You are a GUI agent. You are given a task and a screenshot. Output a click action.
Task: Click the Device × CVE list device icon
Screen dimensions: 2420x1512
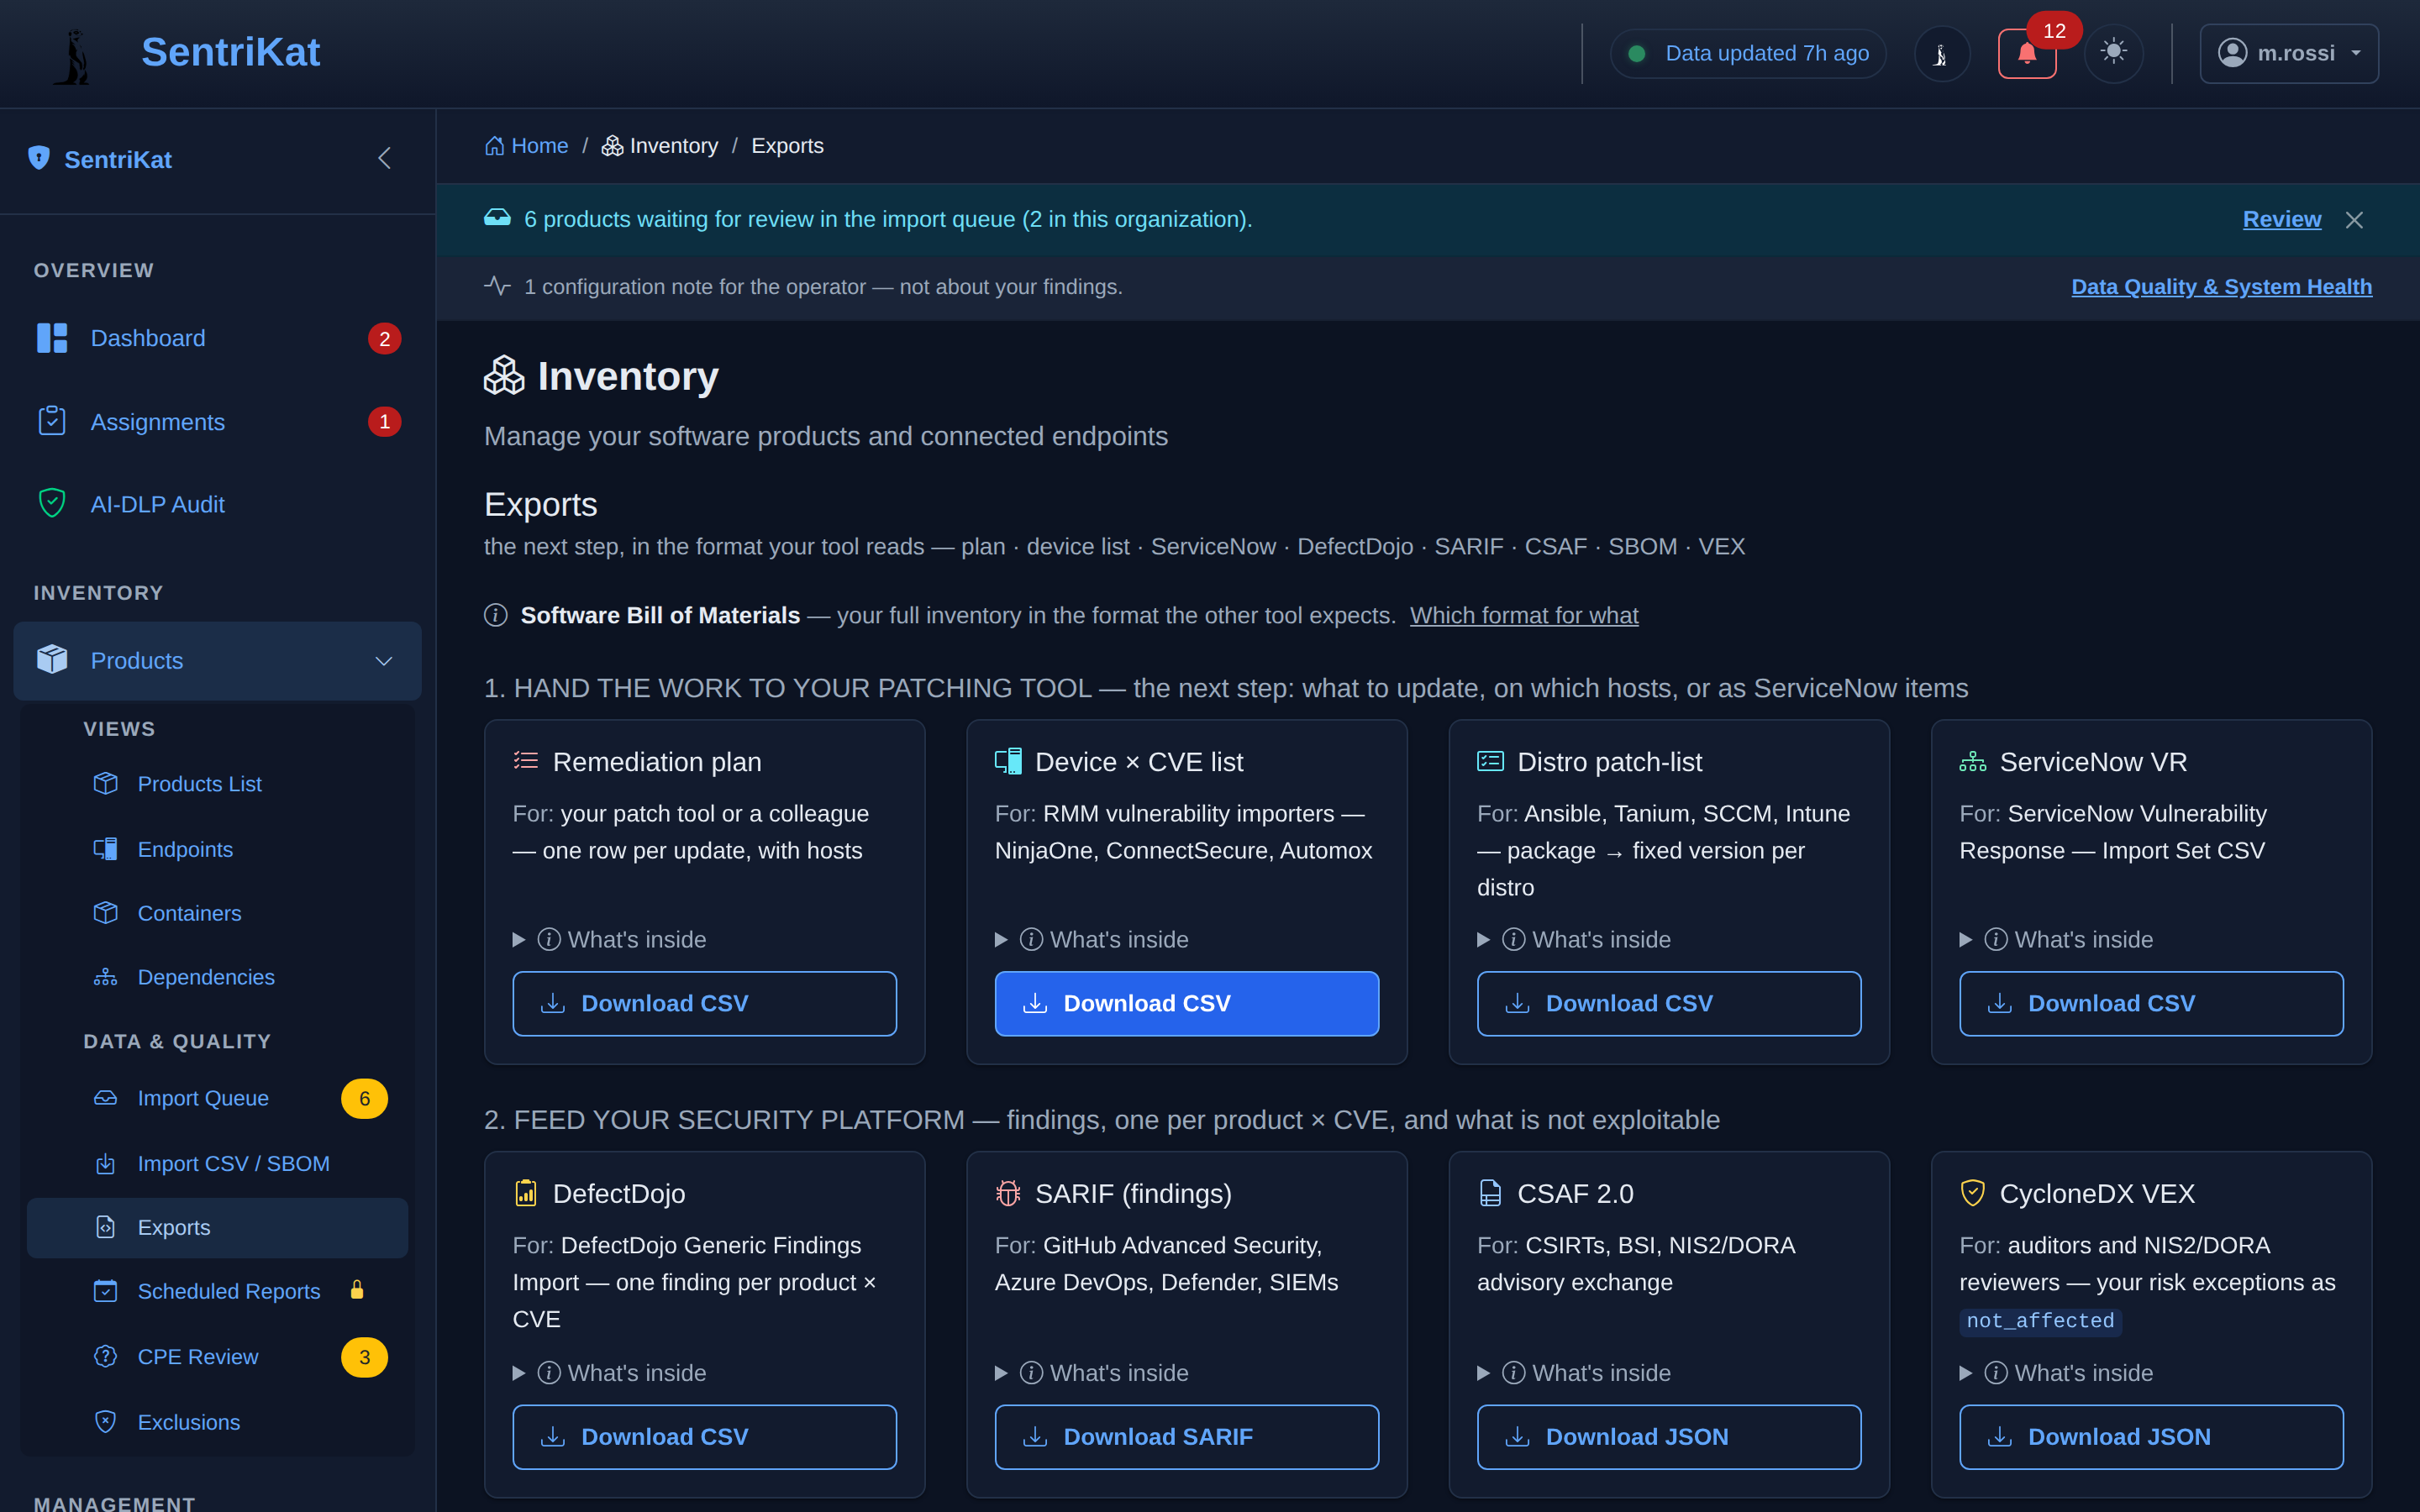coord(1008,761)
